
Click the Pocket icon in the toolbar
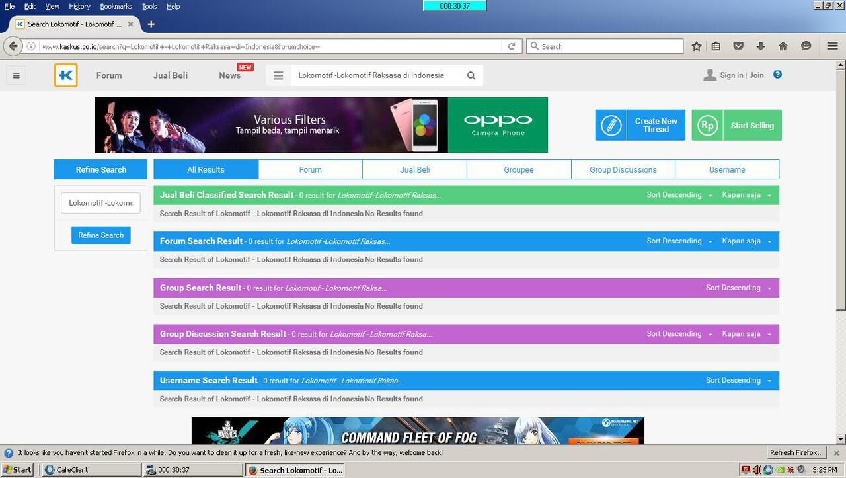tap(738, 46)
